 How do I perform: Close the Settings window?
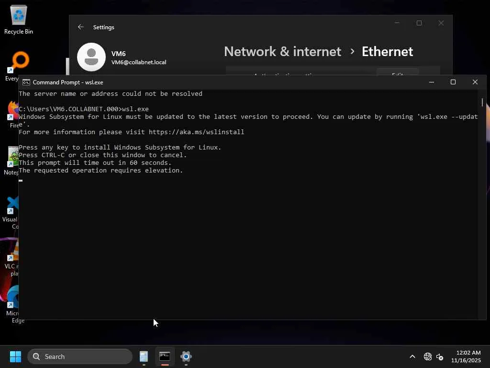441,23
